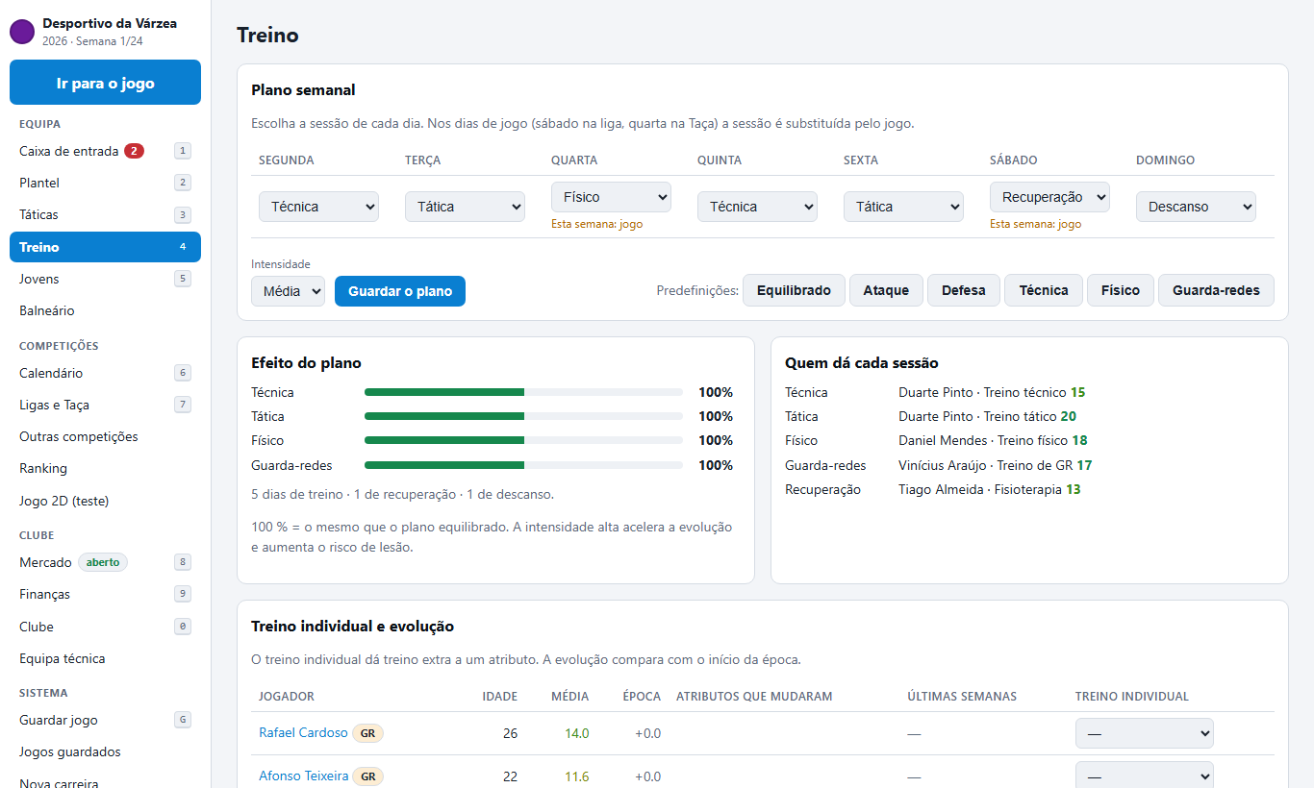The height and width of the screenshot is (788, 1314).
Task: Open Rafael Cardoso player link
Action: tap(303, 733)
